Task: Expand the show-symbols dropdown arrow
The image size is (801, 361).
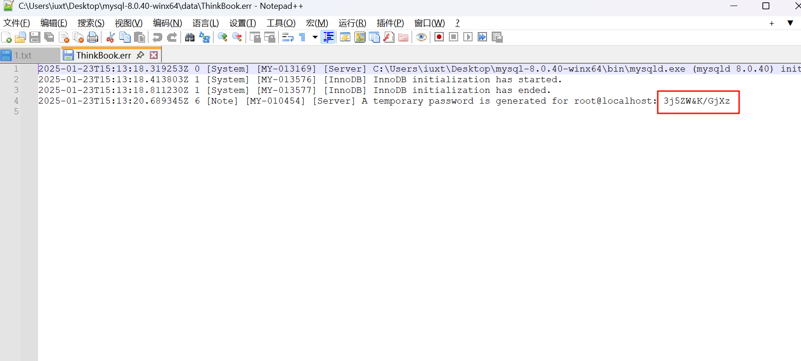Action: (x=315, y=38)
